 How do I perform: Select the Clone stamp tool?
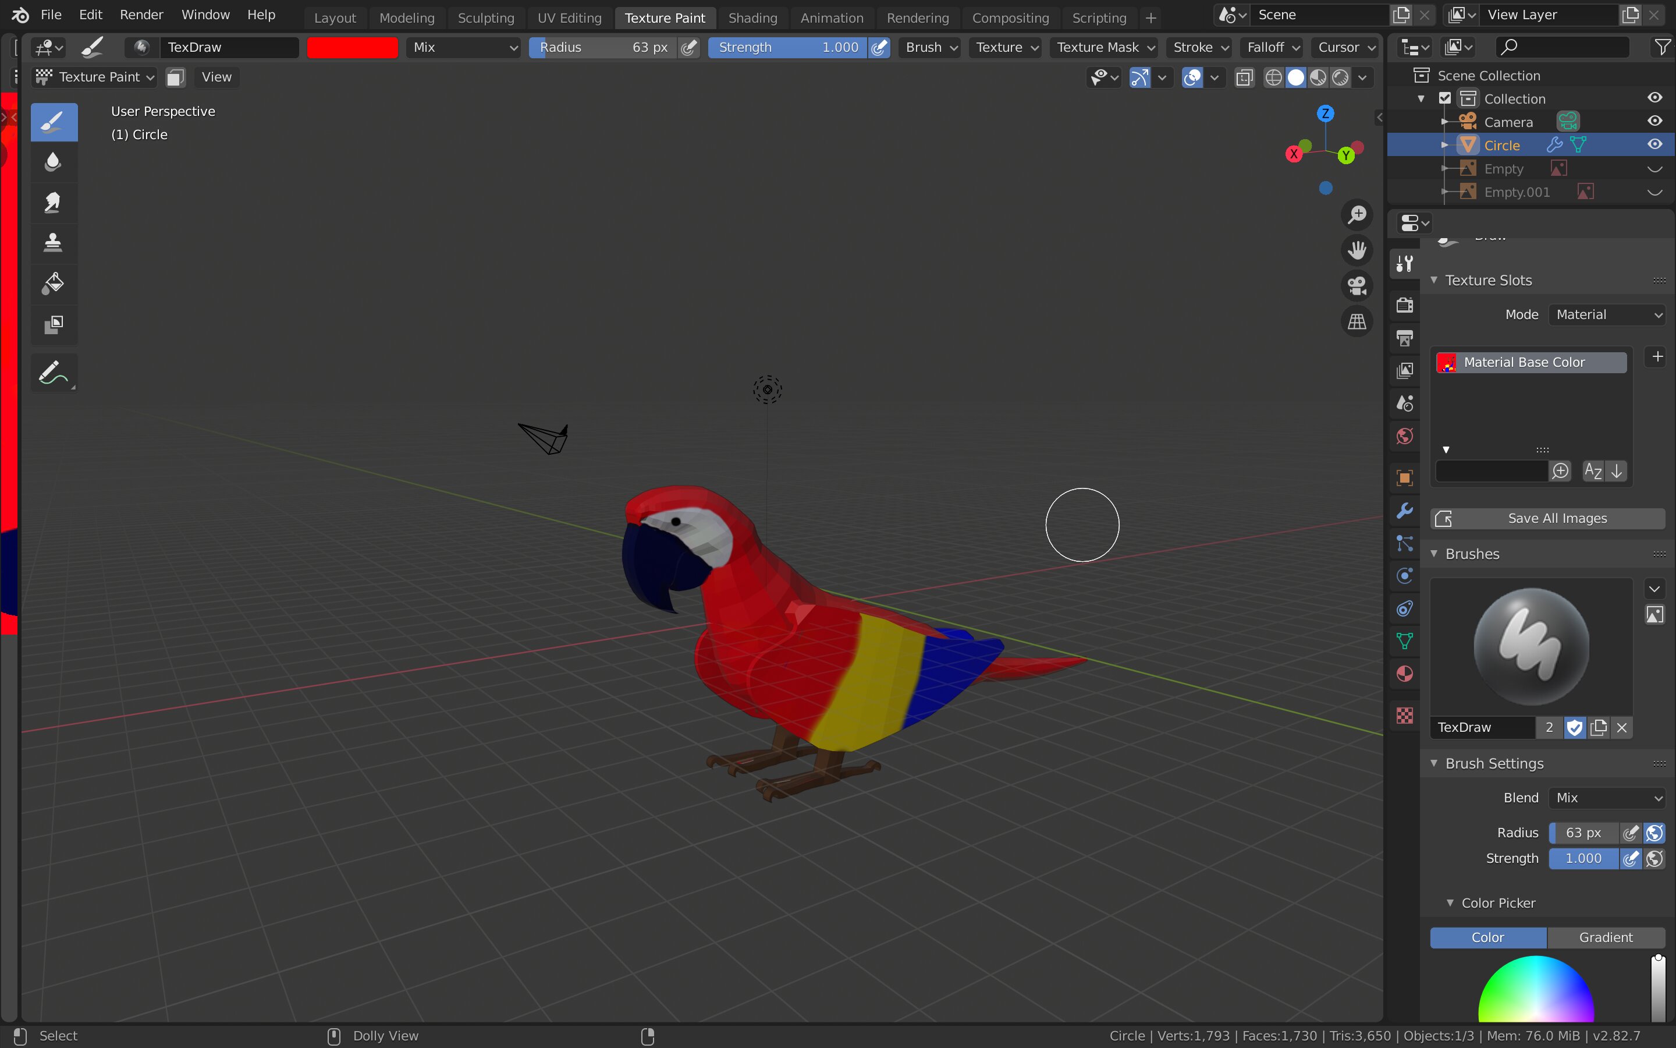pos(54,243)
